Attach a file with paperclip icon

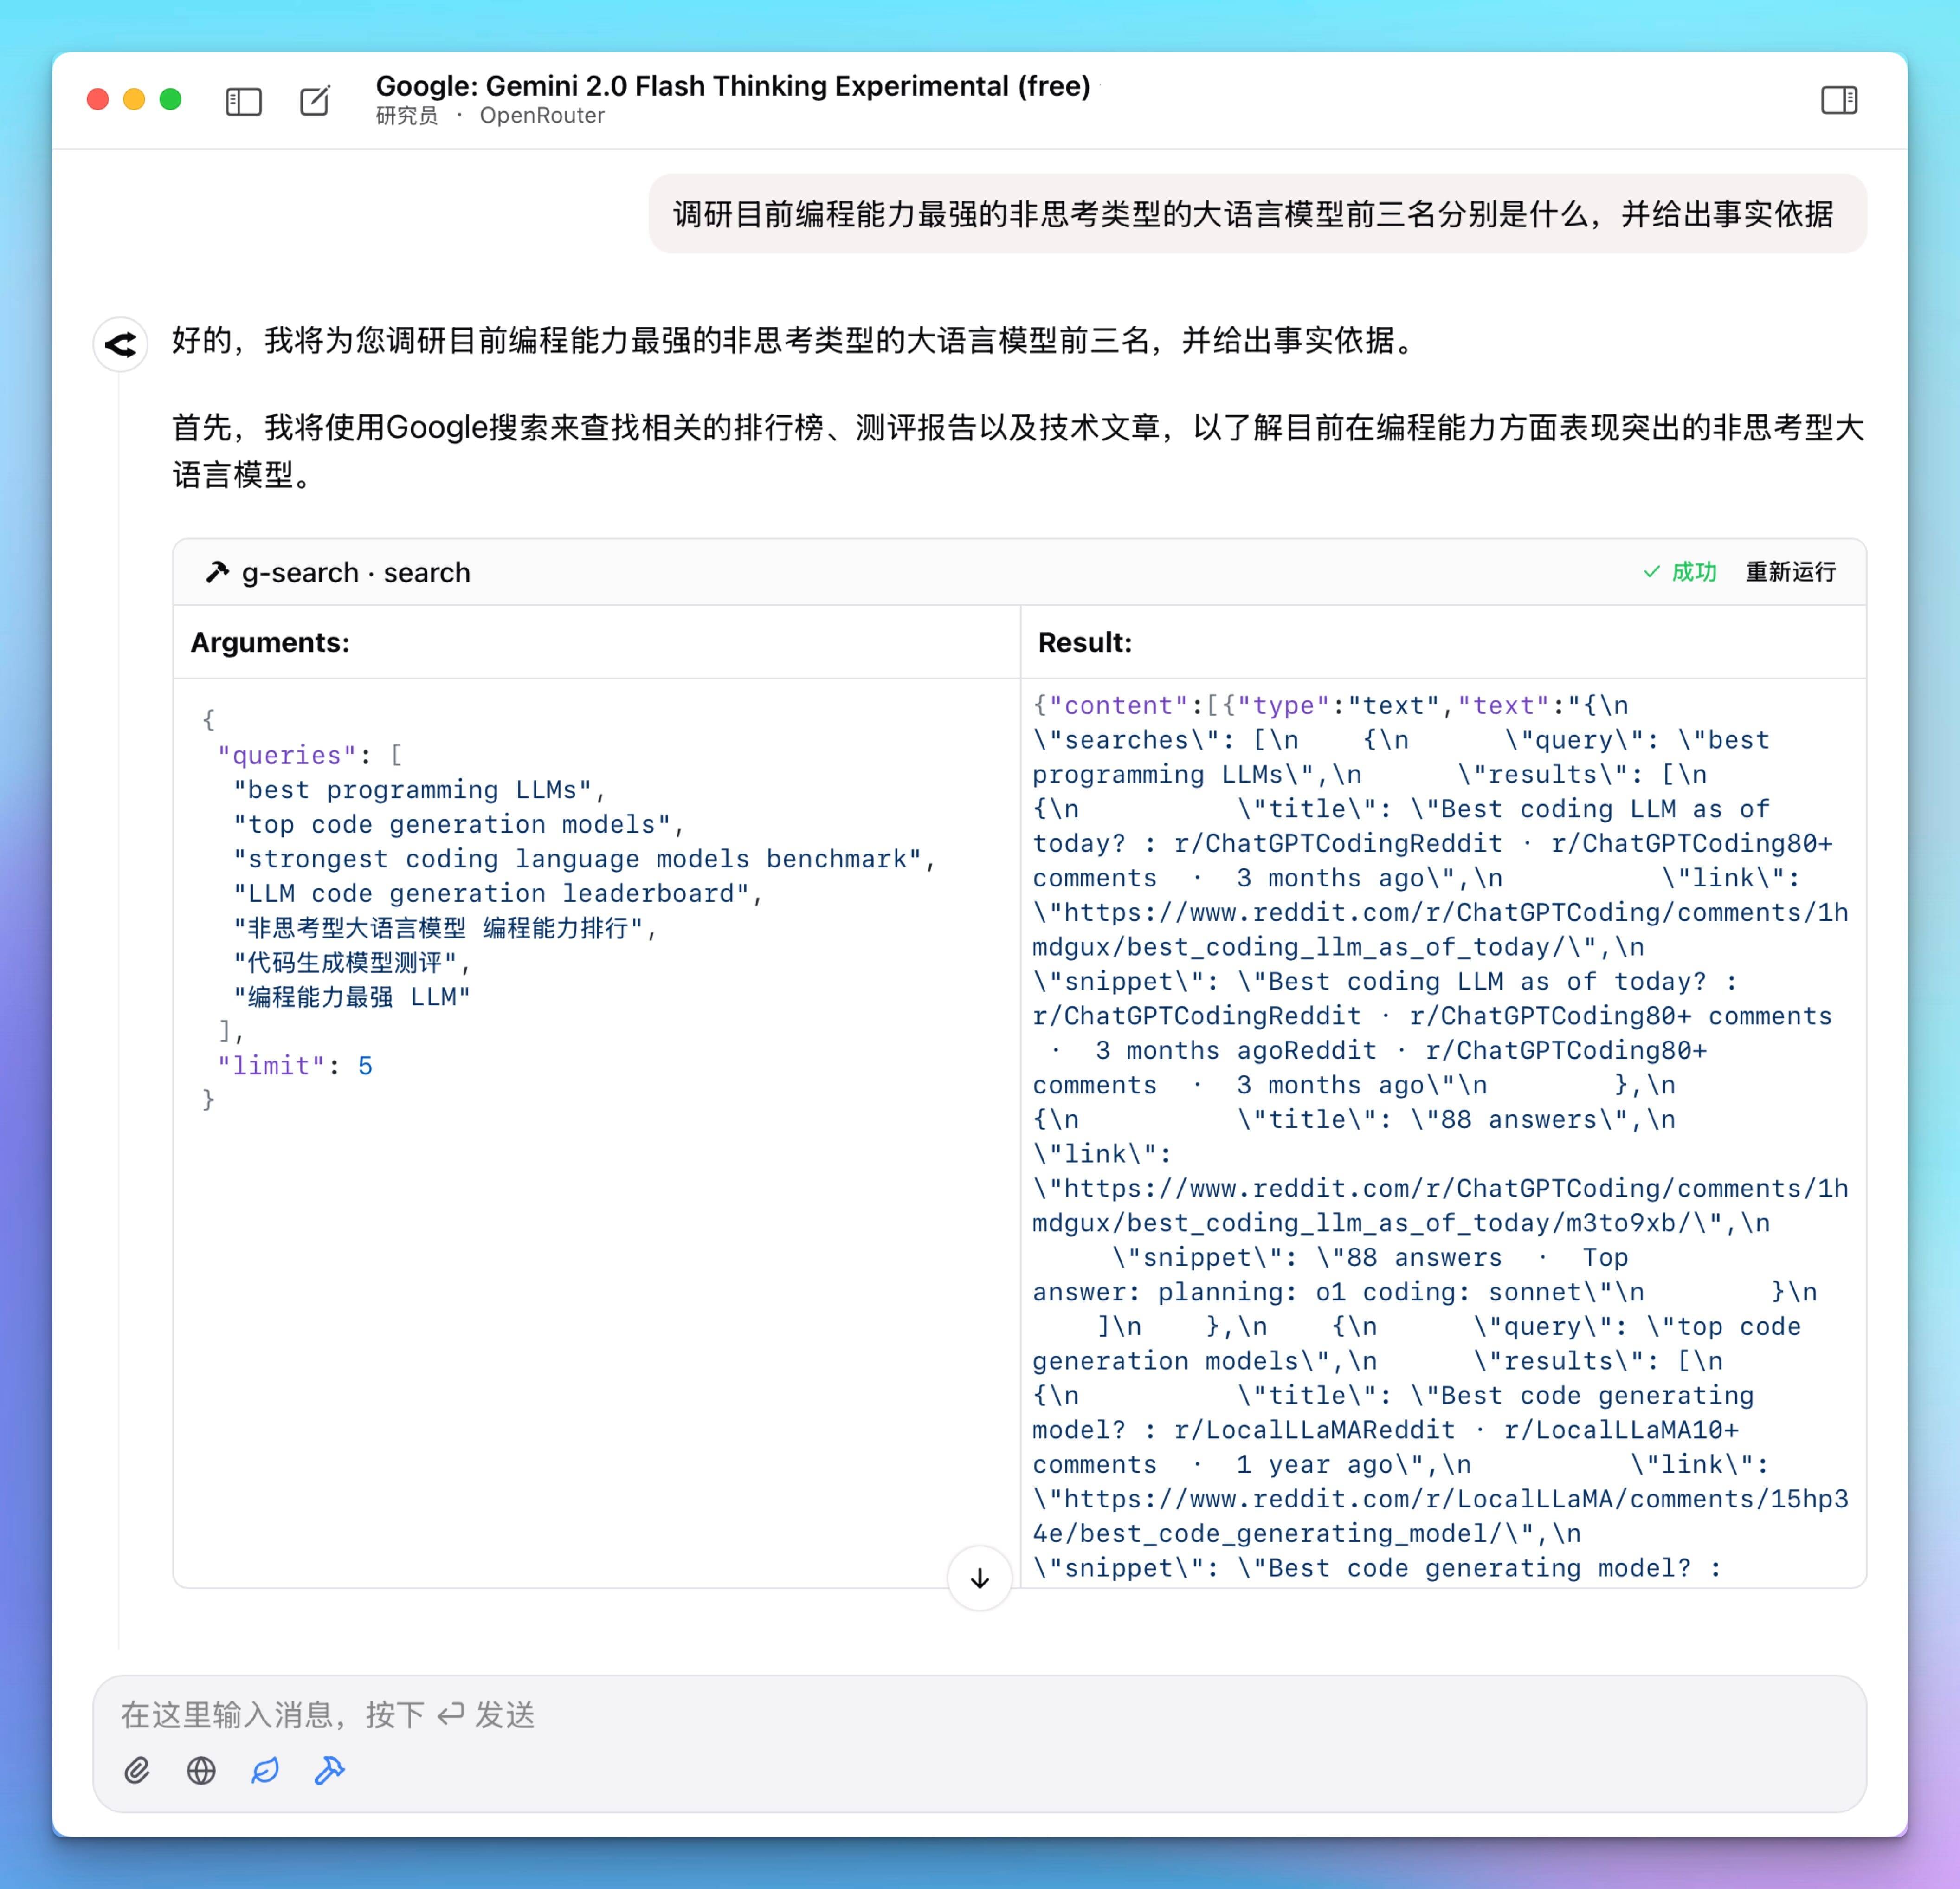point(137,1770)
